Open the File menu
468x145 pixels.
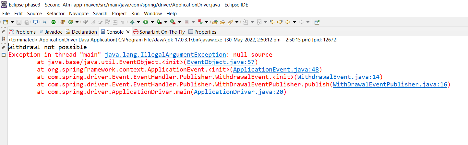[6, 13]
